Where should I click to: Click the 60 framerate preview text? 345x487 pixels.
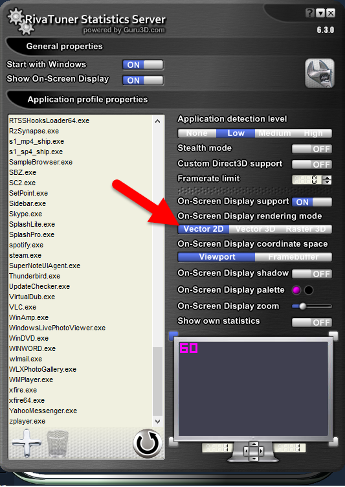(188, 348)
